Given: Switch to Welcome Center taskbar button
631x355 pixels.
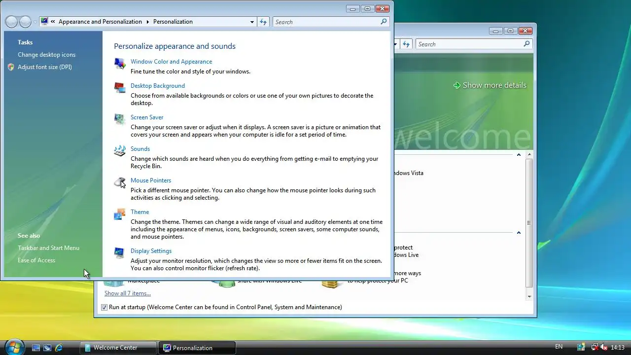Looking at the screenshot, I should [118, 348].
